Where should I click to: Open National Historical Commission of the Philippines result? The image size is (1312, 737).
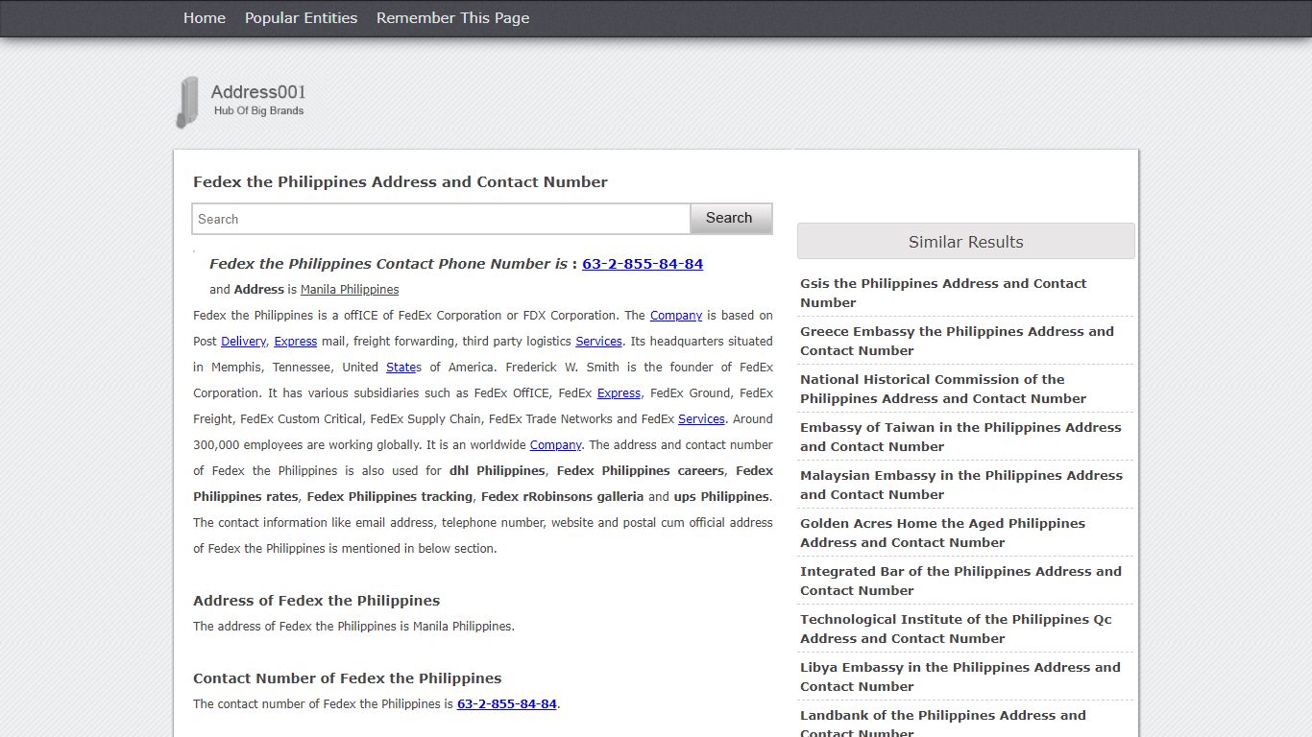pos(943,389)
